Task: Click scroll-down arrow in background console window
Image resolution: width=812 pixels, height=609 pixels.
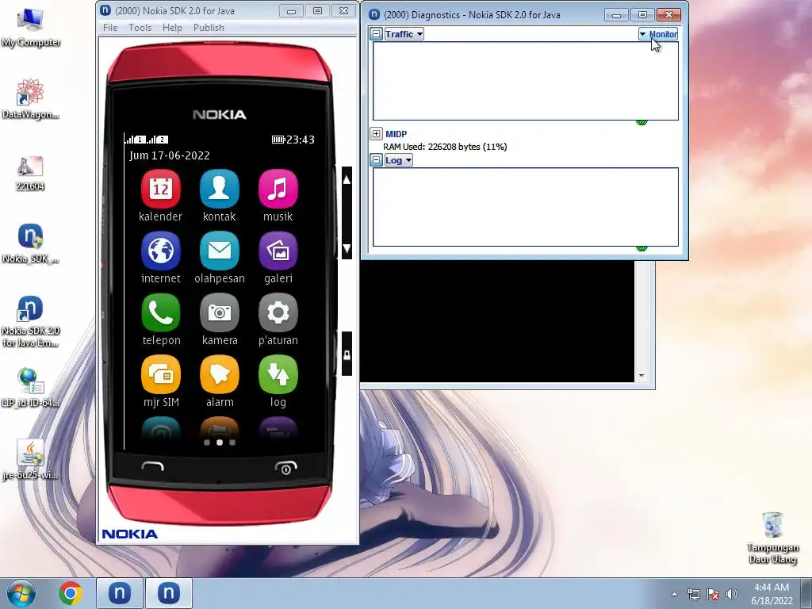Action: [x=642, y=376]
